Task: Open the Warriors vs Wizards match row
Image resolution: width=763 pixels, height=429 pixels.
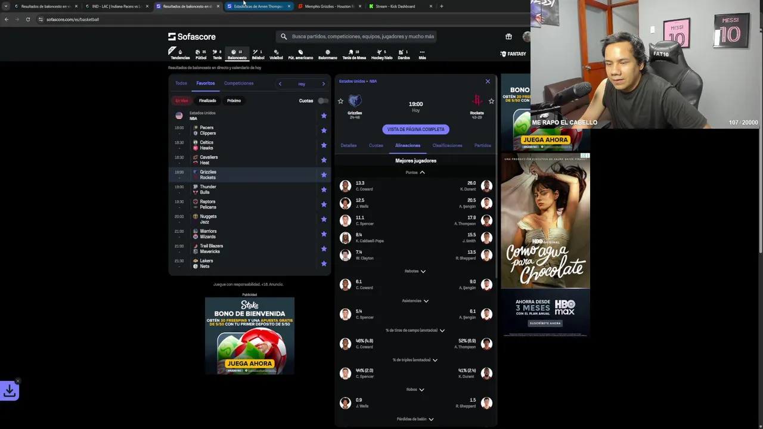Action: pos(249,234)
